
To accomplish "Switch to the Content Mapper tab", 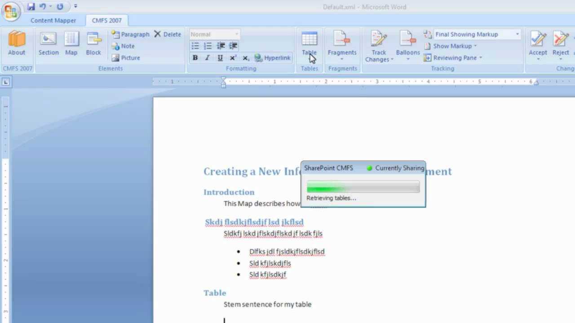I will tap(53, 21).
